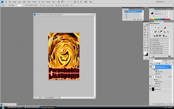Switch to the Masks tab

[152, 21]
